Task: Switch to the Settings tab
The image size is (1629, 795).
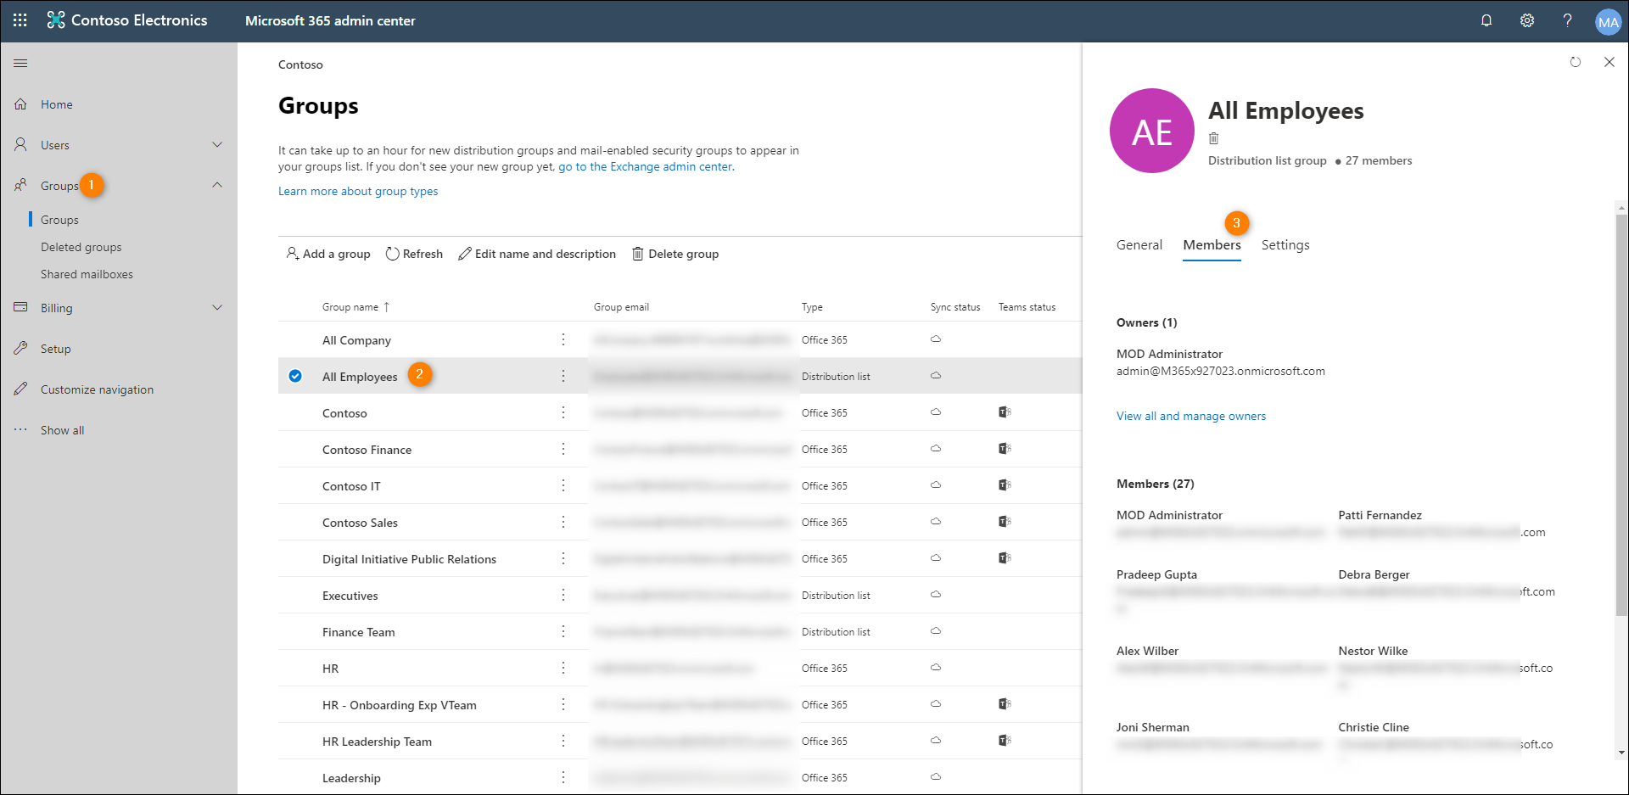Action: click(x=1285, y=244)
